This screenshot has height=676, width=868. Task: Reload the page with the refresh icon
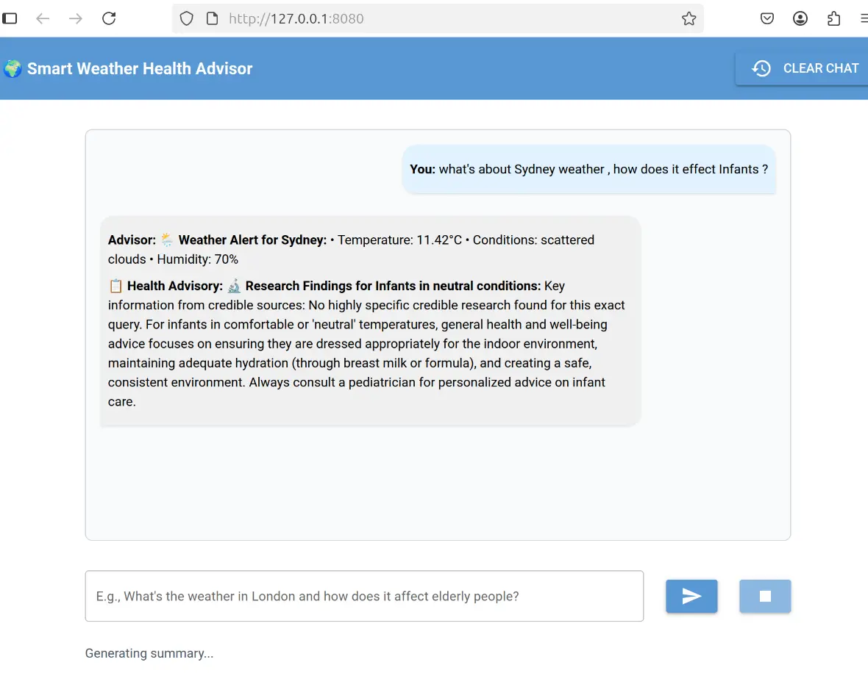click(109, 18)
